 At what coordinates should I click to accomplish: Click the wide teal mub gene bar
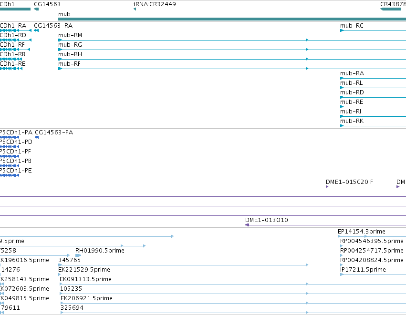click(232, 19)
